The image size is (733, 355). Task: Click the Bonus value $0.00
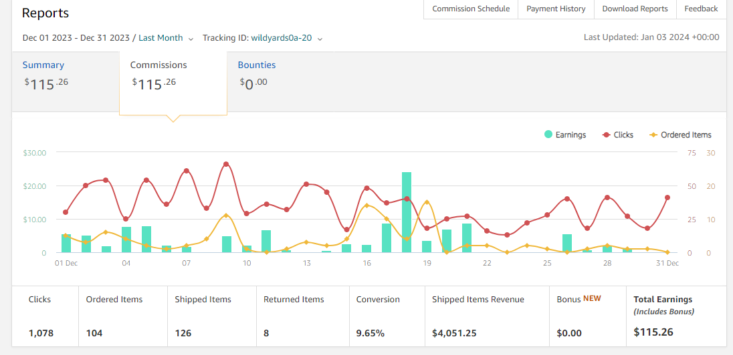pyautogui.click(x=569, y=333)
